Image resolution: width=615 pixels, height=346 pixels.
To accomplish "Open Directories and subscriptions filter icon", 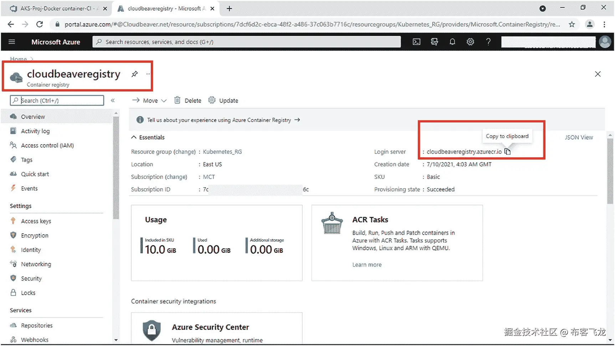I will click(434, 42).
